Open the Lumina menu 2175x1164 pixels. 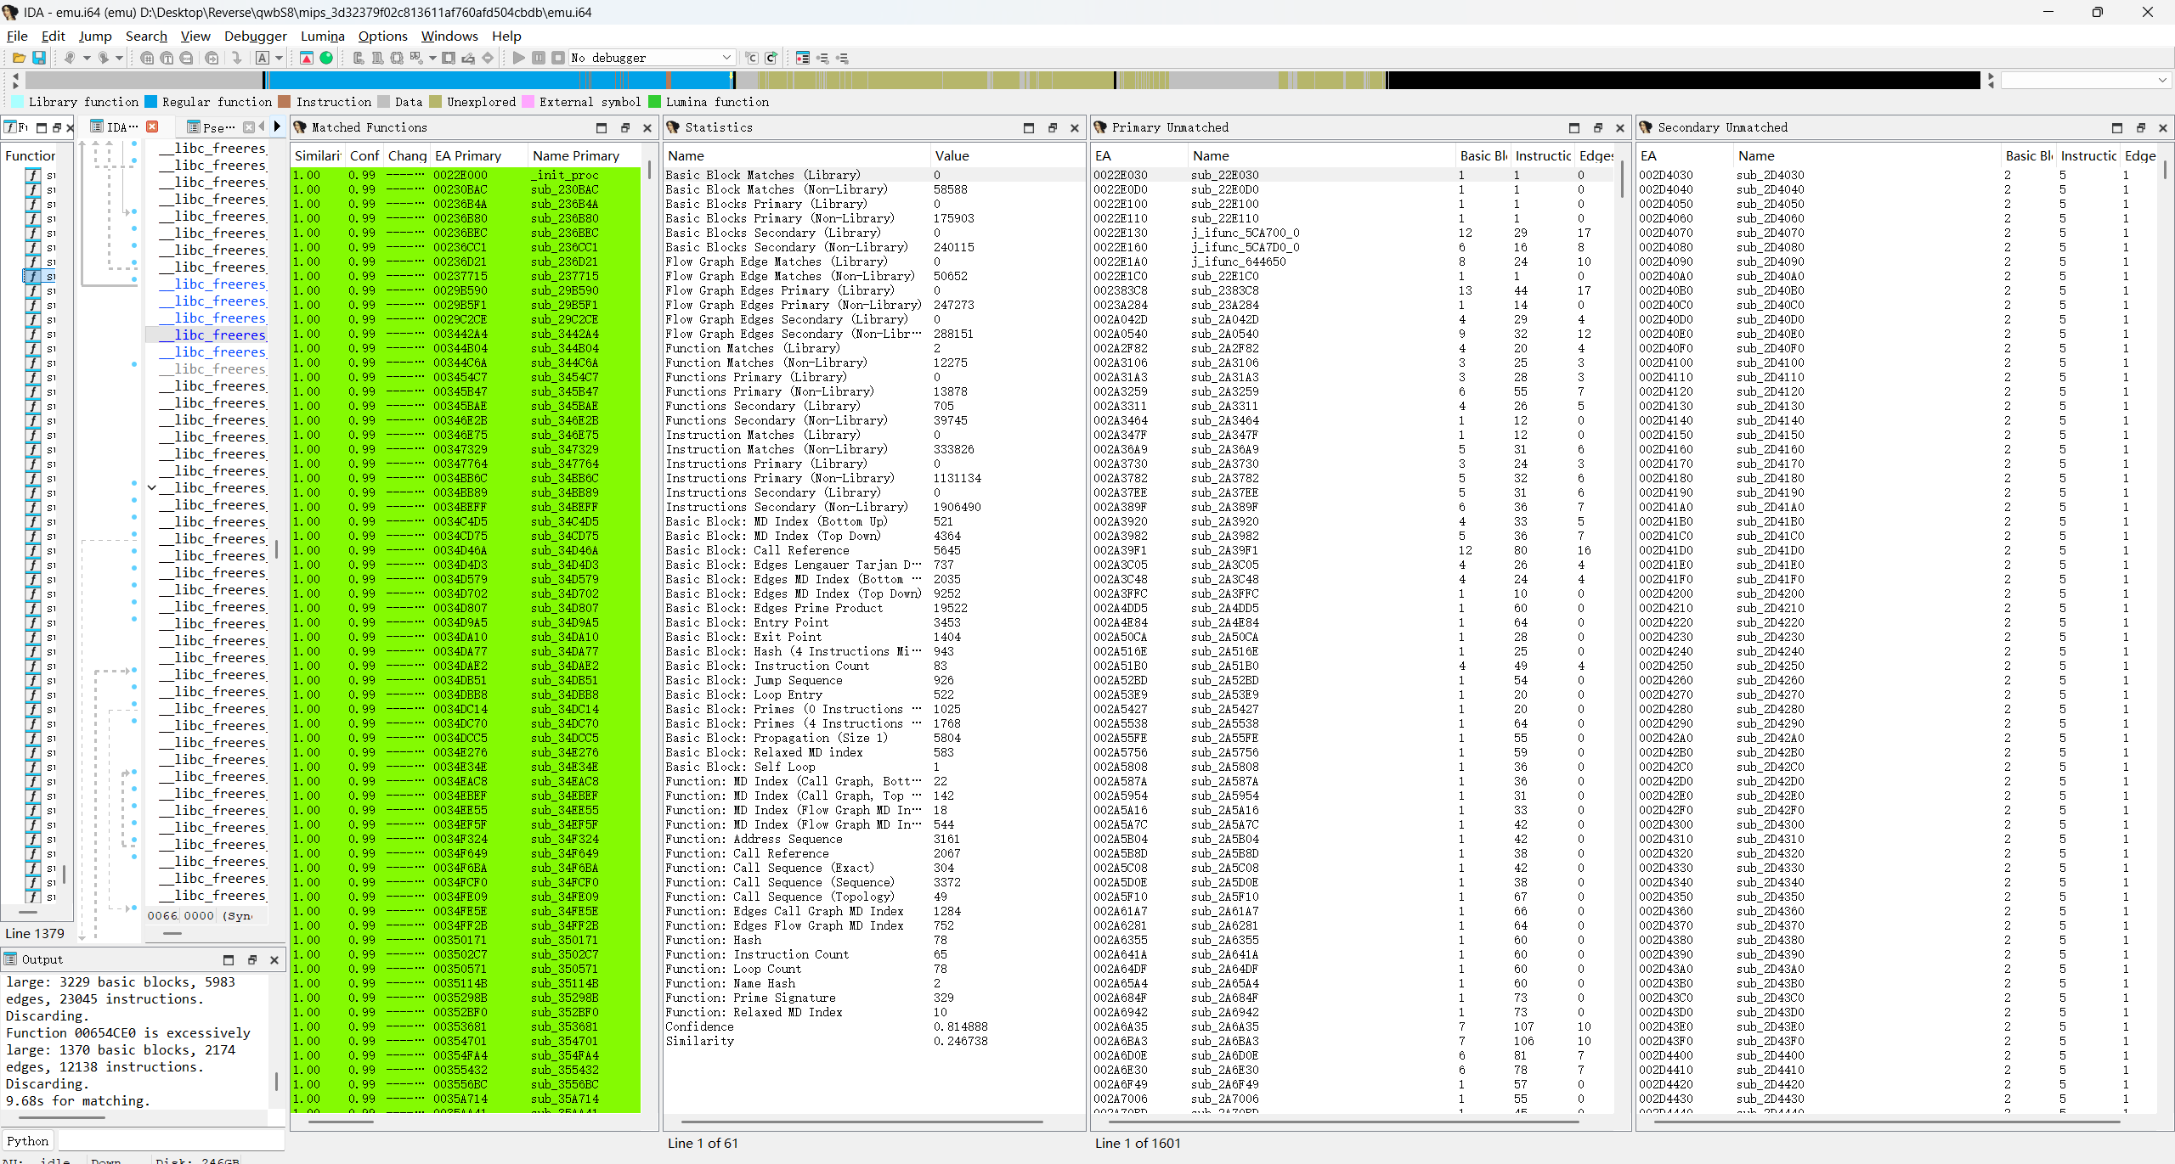(322, 36)
